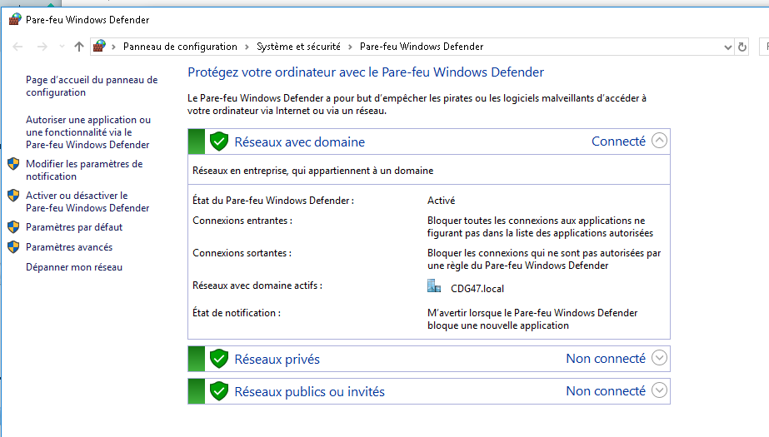Viewport: 769px width, 437px height.
Task: Click Non connecté status of Réseaux privés
Action: pos(606,359)
